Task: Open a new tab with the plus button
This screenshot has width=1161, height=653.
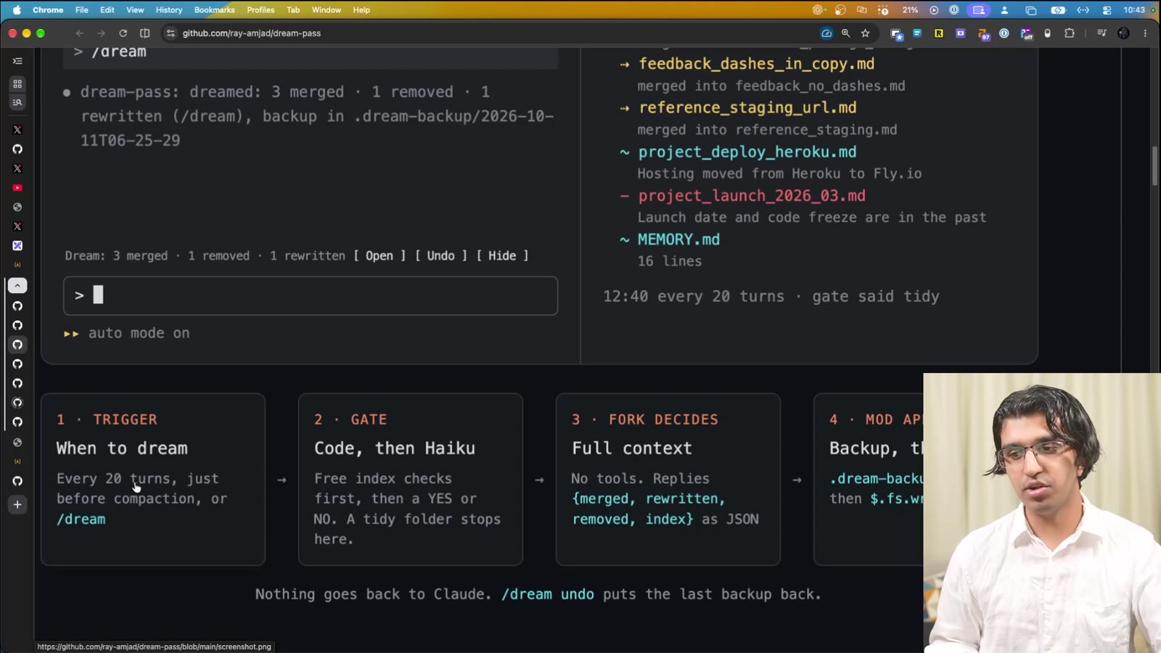Action: [17, 505]
